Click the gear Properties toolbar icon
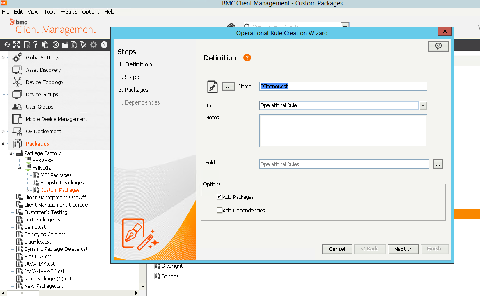Screen dimensions: 480x296 pyautogui.click(x=94, y=45)
